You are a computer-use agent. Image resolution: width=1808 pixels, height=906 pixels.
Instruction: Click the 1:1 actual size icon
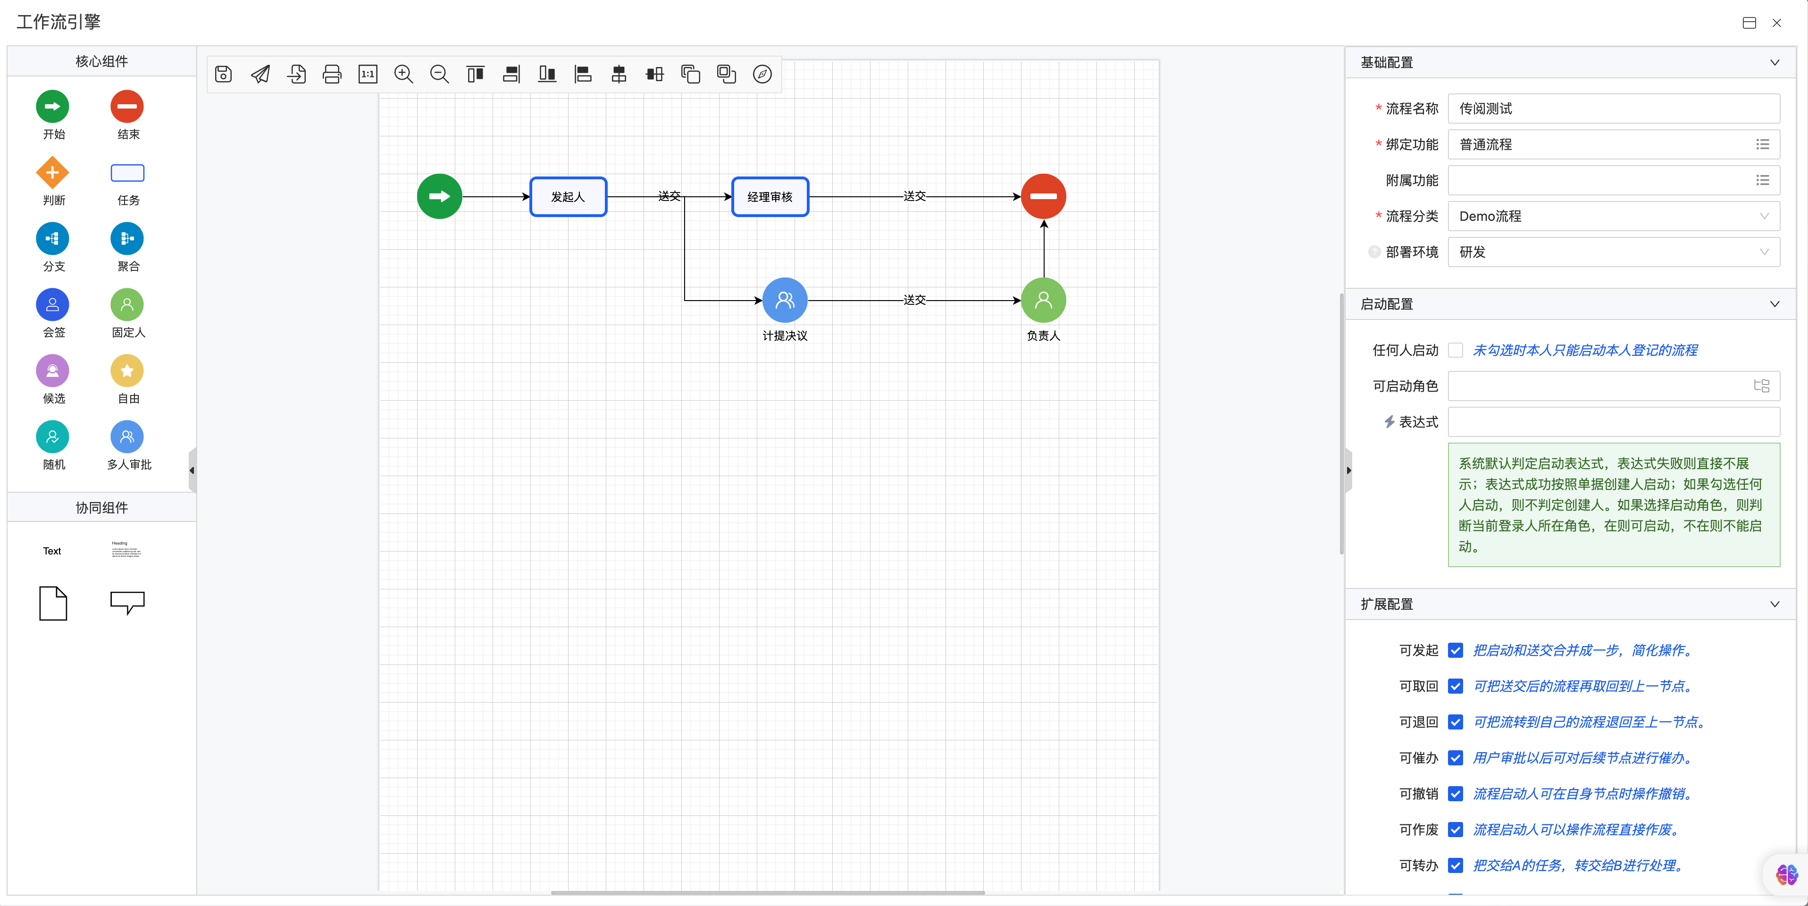pyautogui.click(x=368, y=74)
